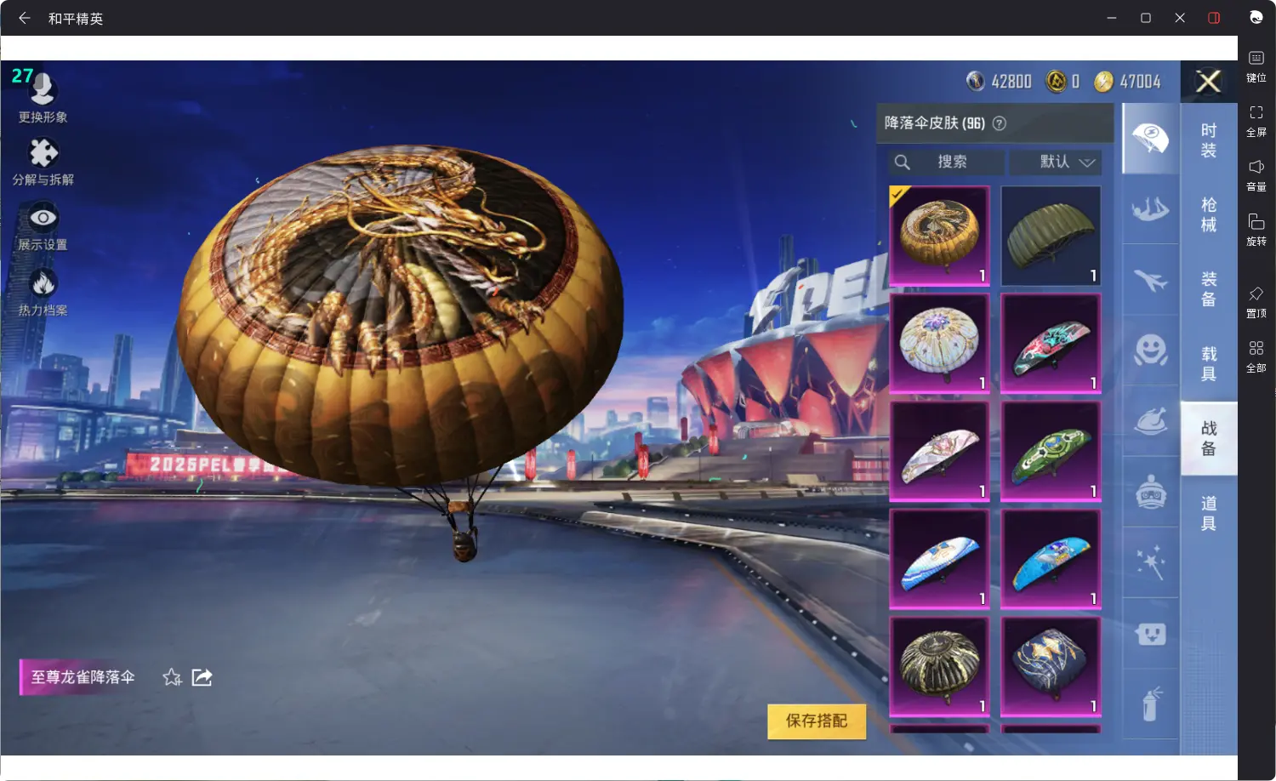Switch to the 装备 tab

[1209, 289]
